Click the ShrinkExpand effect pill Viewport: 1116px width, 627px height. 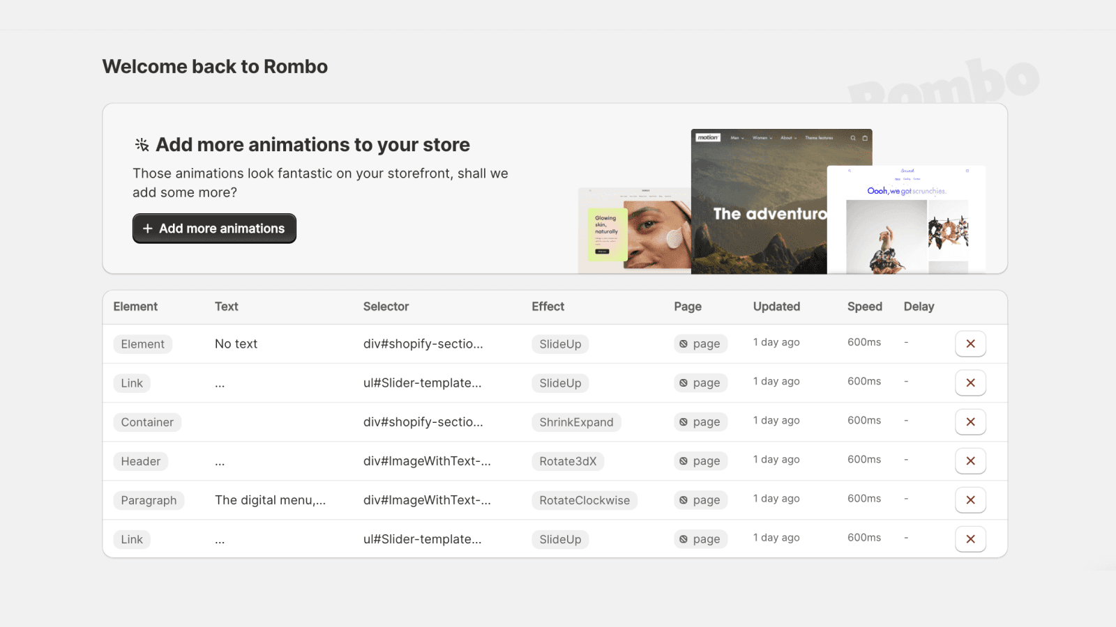(x=576, y=421)
